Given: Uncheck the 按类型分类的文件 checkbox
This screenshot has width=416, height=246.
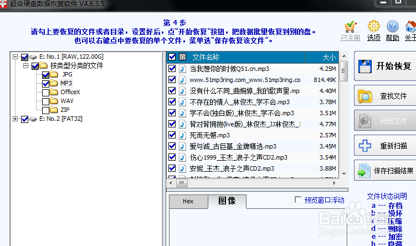Looking at the screenshot, I should [x=35, y=66].
